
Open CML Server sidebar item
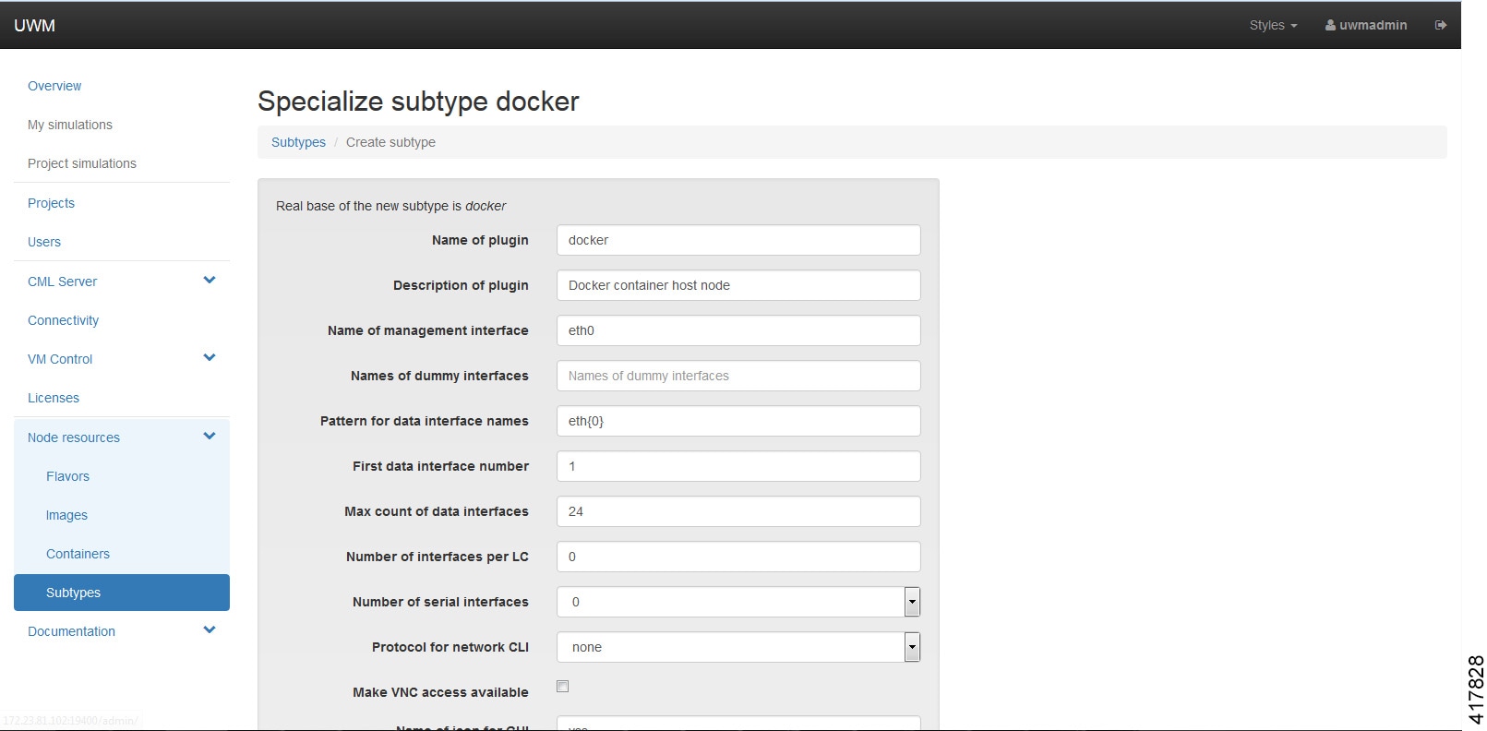(x=62, y=282)
